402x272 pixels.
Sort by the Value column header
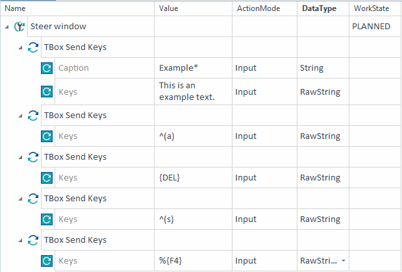[168, 8]
